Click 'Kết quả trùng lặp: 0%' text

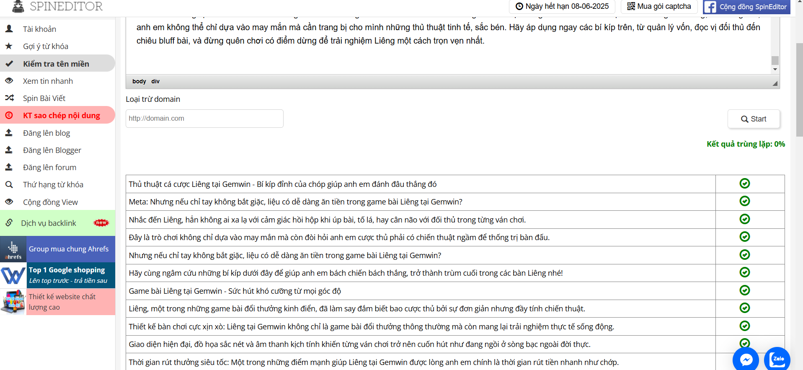coord(746,144)
